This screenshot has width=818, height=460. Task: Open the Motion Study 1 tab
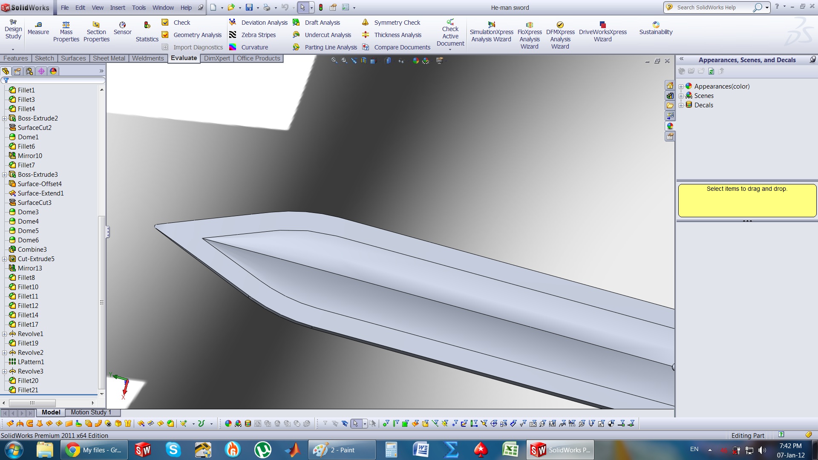(91, 412)
